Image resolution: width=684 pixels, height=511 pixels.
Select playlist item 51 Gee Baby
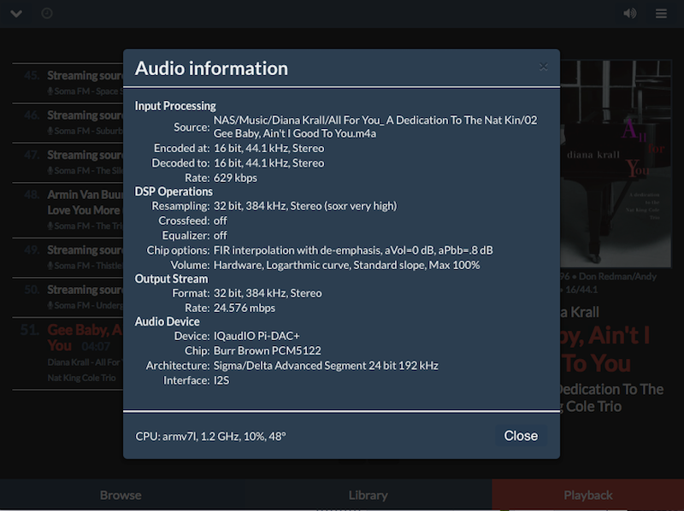point(68,353)
